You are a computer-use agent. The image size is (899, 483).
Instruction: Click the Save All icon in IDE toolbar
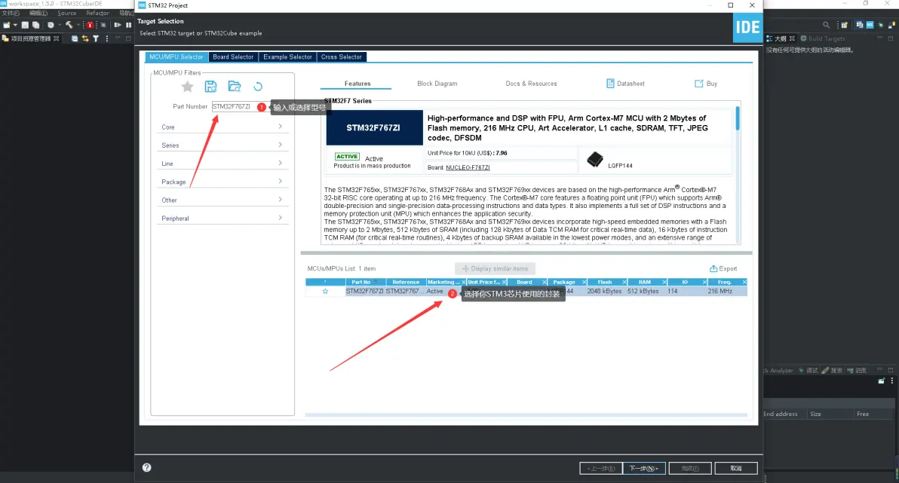coord(35,25)
